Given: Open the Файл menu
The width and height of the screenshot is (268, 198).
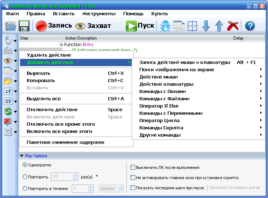Looking at the screenshot, I should click(x=12, y=13).
